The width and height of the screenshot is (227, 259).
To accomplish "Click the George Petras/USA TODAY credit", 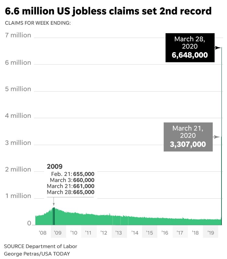I will pos(37,253).
